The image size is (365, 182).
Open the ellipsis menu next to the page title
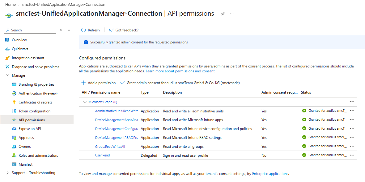click(x=232, y=14)
